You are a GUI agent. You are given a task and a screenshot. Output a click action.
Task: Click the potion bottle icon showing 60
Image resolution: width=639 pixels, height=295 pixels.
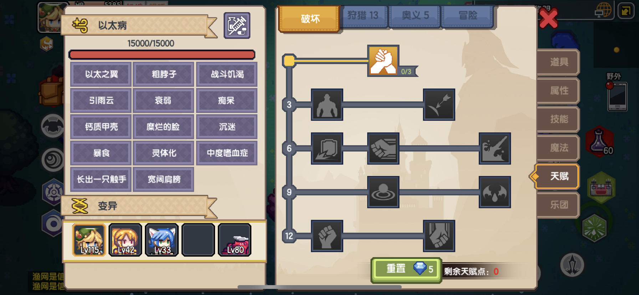pyautogui.click(x=600, y=142)
